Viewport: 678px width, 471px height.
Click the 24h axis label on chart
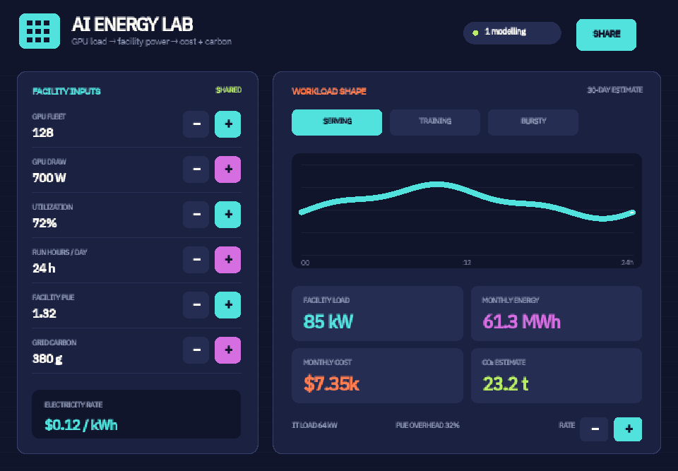click(627, 263)
